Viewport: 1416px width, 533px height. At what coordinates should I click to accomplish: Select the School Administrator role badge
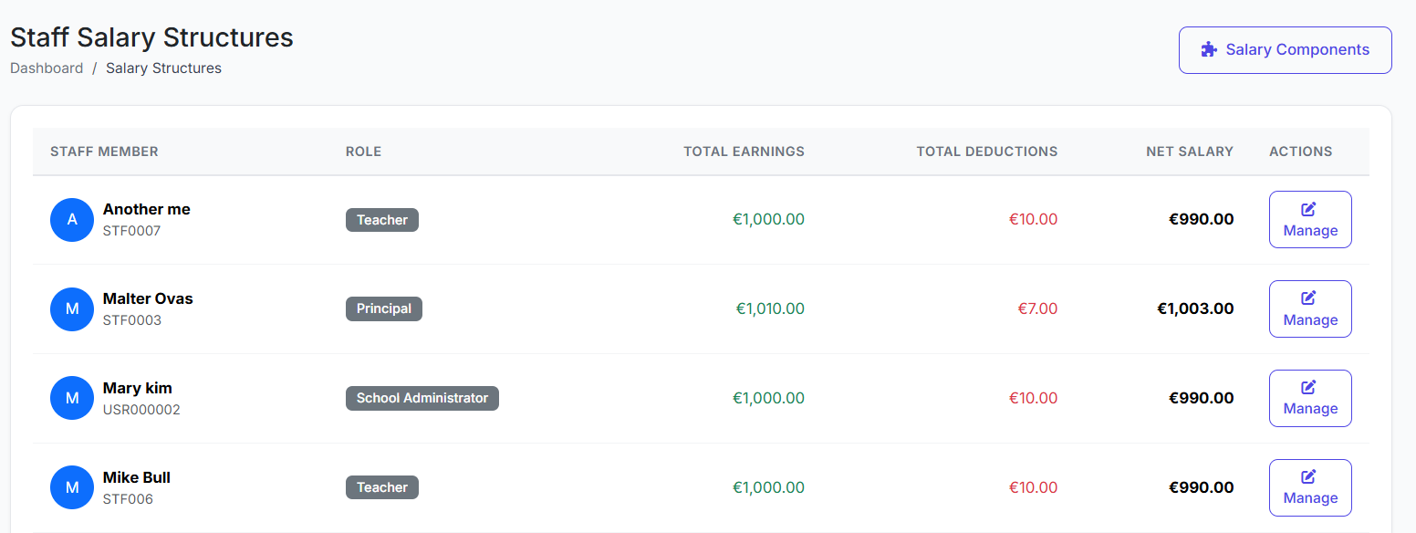point(422,398)
